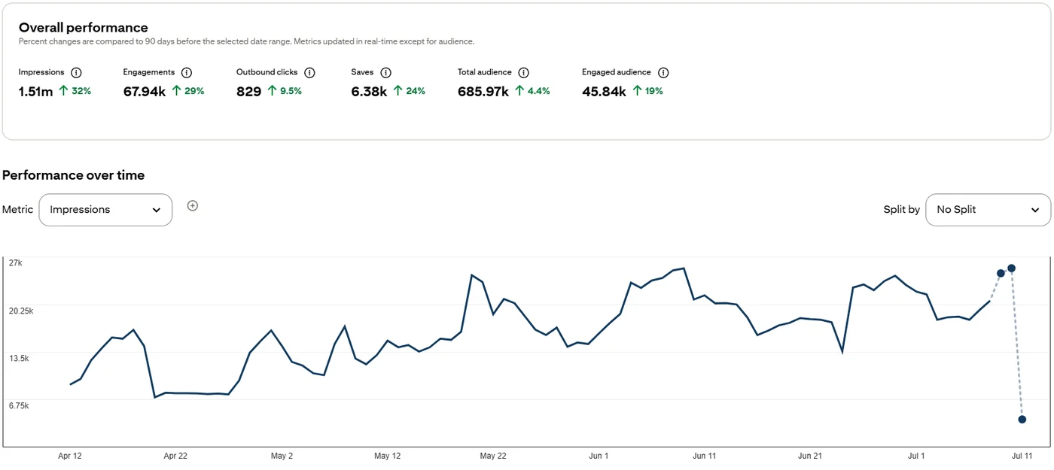Screen dimensions: 1054x470
Task: Click the 1.51m impressions value
Action: pos(35,92)
